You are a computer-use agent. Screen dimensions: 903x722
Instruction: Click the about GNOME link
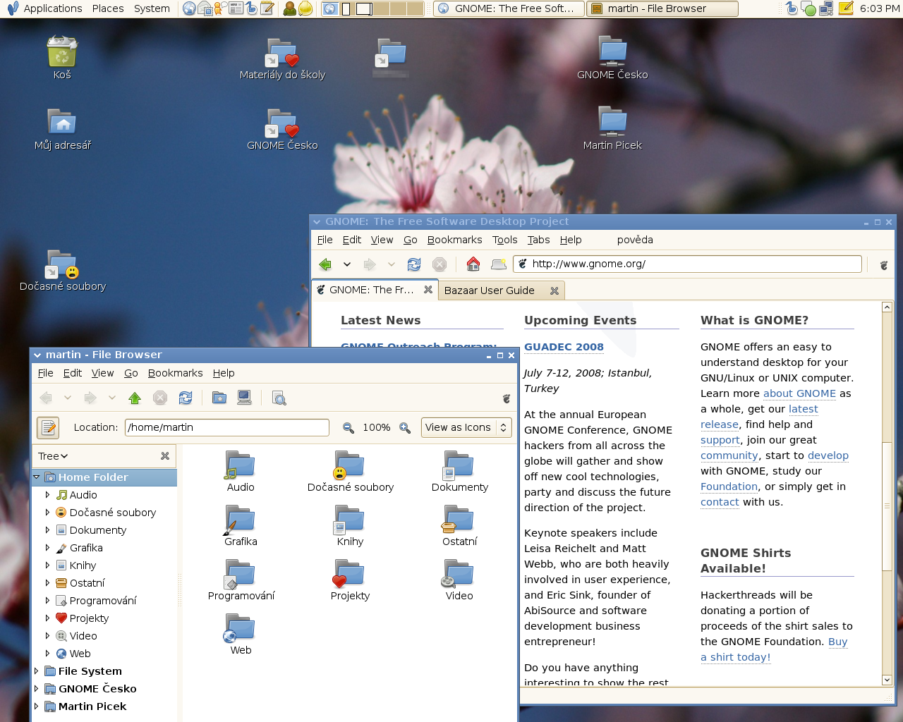(x=799, y=394)
